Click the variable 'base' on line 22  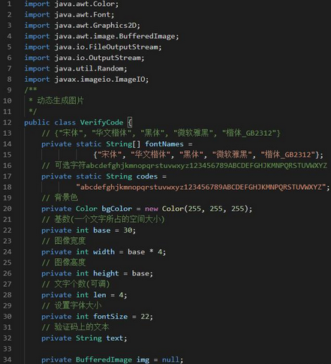pyautogui.click(x=102, y=230)
